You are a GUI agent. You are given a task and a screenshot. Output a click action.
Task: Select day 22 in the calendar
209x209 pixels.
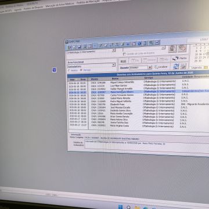pos(196,57)
